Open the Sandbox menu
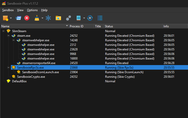Screen dimensions: 188x118 coord(8,10)
